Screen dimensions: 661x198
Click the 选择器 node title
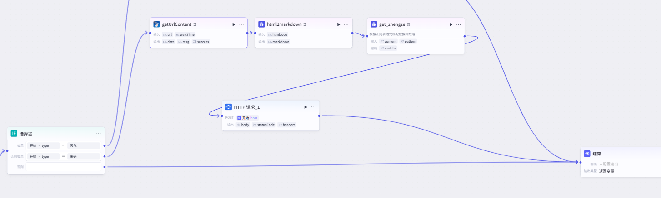[x=26, y=134]
